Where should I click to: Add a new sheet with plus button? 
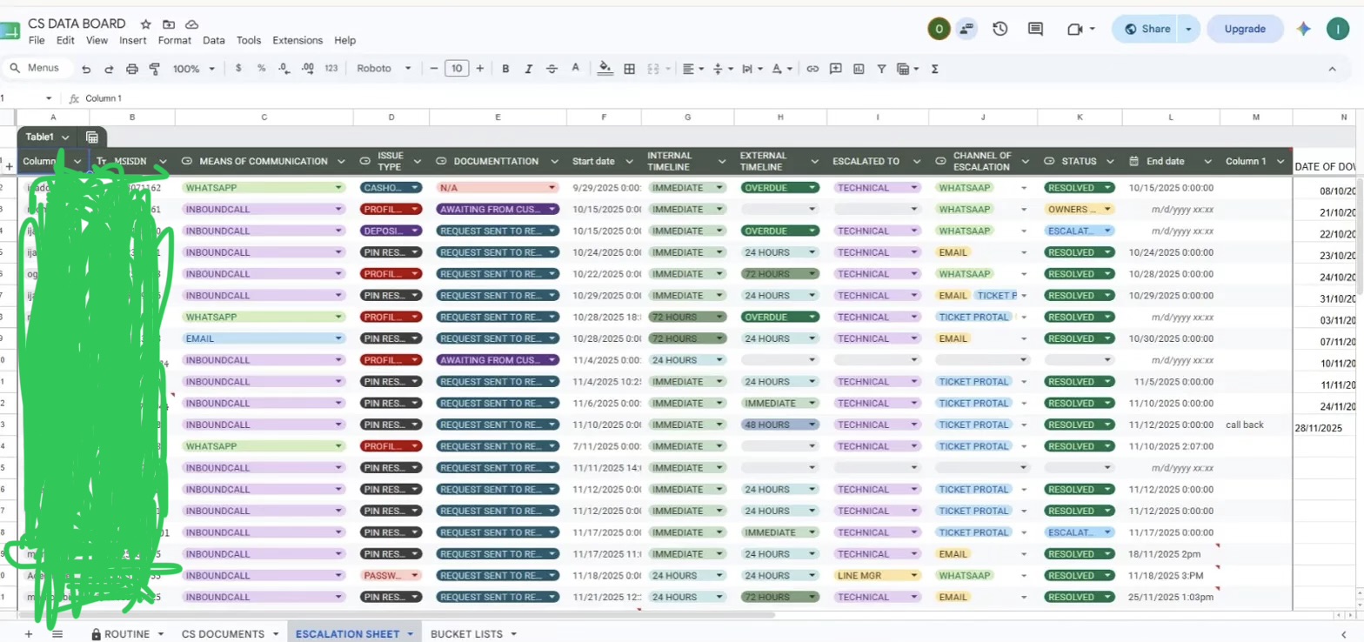(29, 634)
